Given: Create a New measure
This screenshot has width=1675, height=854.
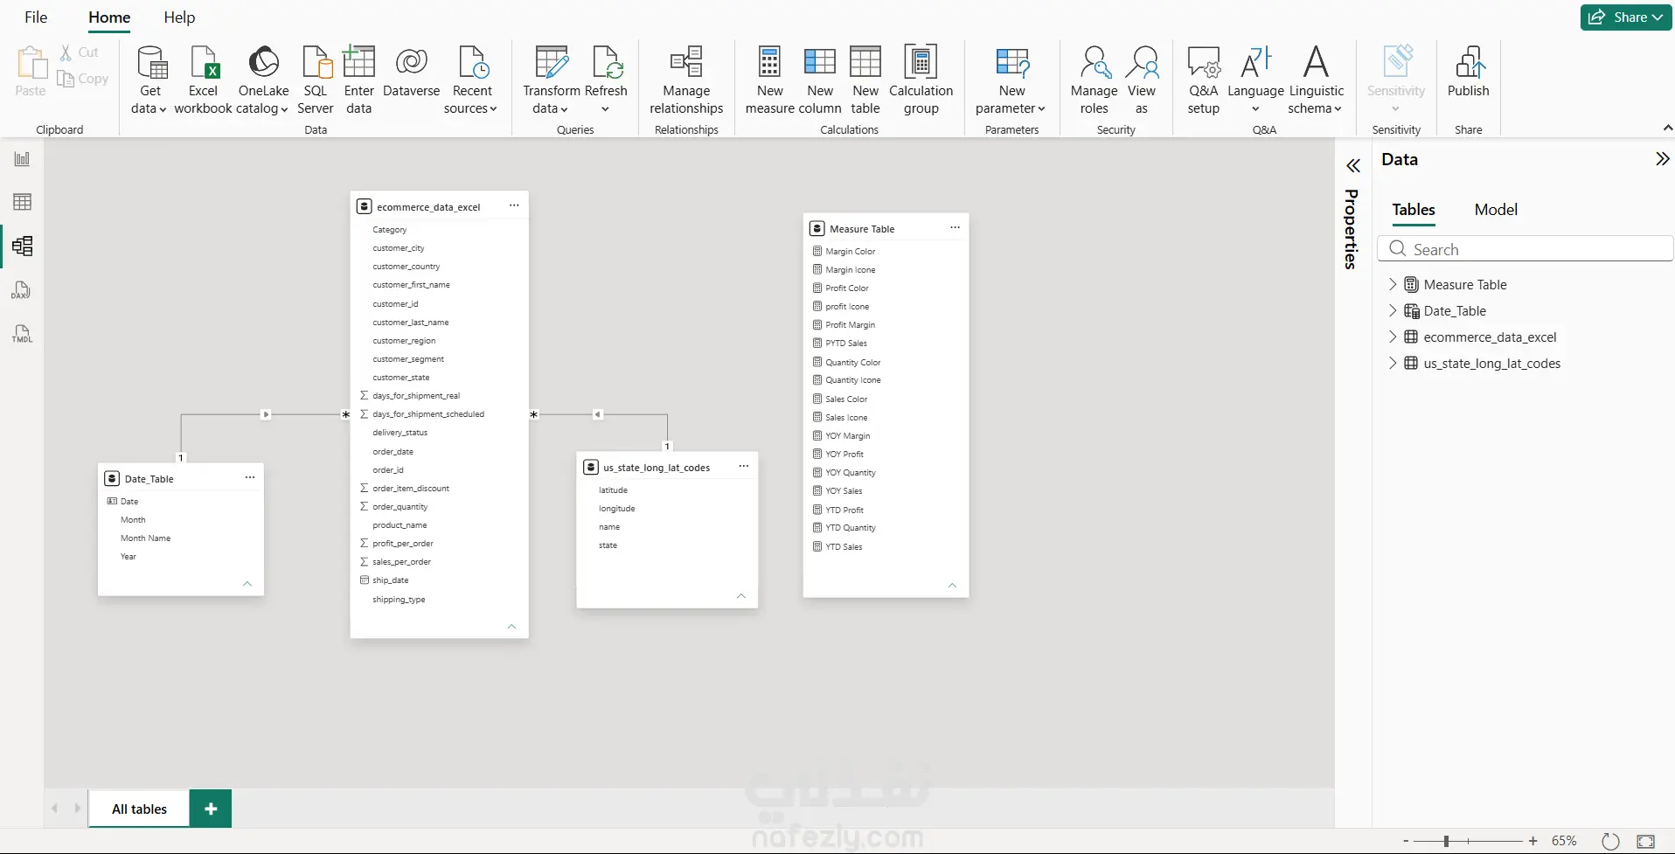Looking at the screenshot, I should (x=769, y=80).
